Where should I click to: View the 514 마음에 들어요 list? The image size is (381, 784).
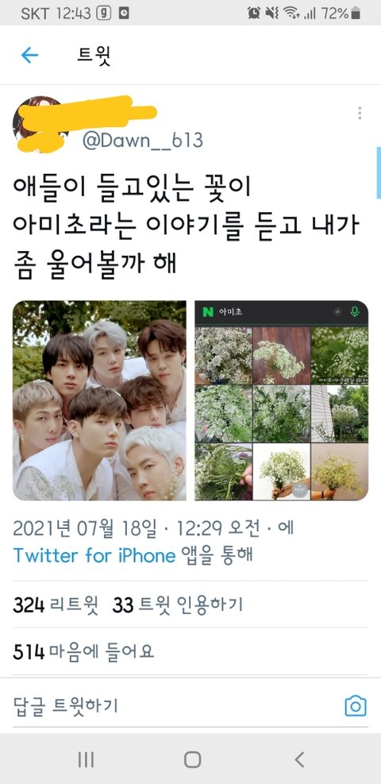(83, 652)
